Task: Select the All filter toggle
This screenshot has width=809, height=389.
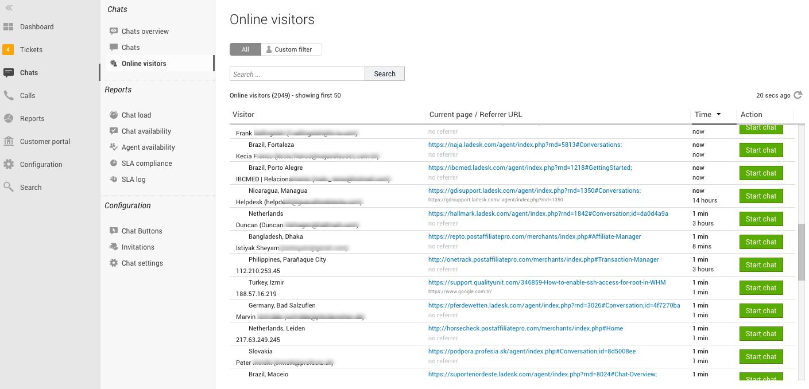Action: [x=245, y=49]
